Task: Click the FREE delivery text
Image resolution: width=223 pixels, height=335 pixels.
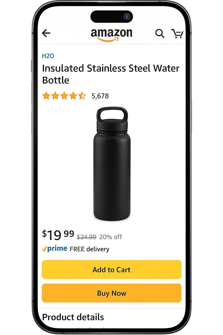Action: pyautogui.click(x=89, y=249)
